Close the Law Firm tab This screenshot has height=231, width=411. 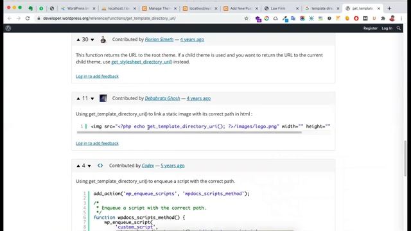297,8
